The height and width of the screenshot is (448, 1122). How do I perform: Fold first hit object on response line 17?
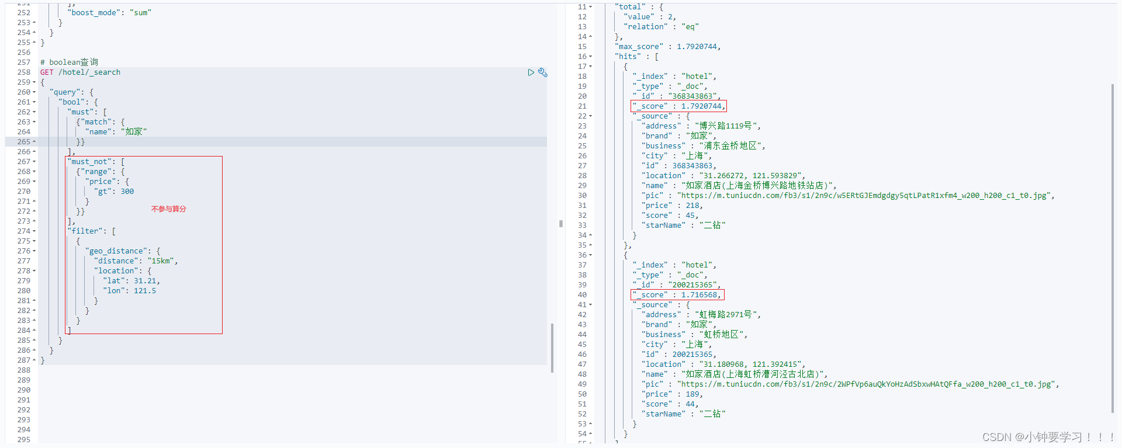(591, 67)
